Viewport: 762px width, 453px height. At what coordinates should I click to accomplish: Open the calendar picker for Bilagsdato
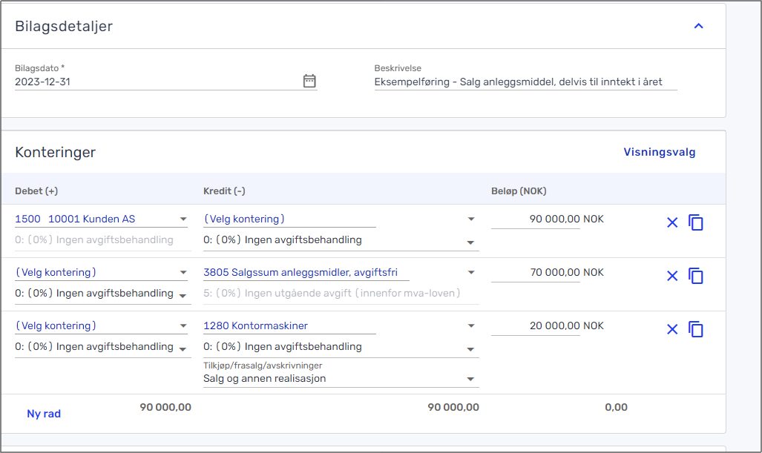click(309, 81)
